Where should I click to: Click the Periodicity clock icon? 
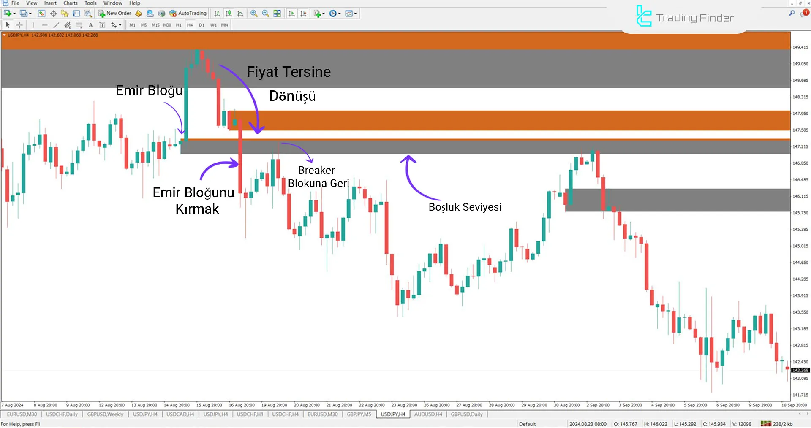pyautogui.click(x=333, y=14)
